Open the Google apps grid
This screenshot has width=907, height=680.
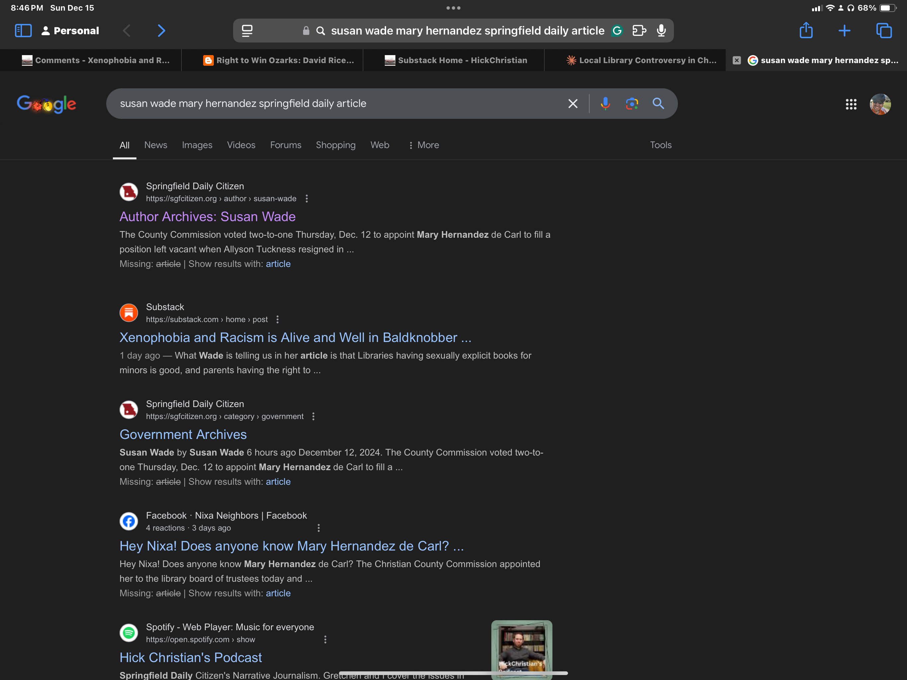pos(851,104)
